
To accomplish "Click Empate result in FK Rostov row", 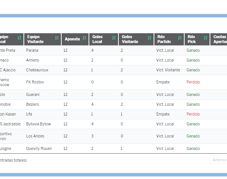I will tap(163, 82).
